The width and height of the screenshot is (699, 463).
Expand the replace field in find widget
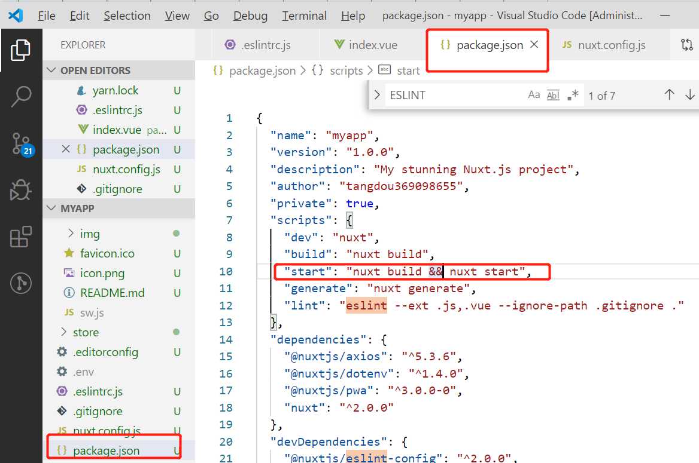coord(377,95)
